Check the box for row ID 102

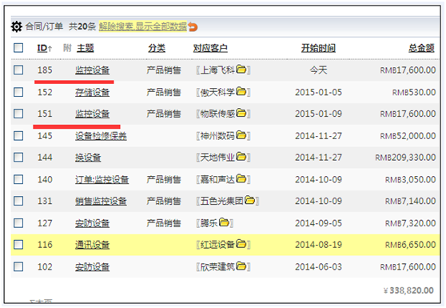18,266
